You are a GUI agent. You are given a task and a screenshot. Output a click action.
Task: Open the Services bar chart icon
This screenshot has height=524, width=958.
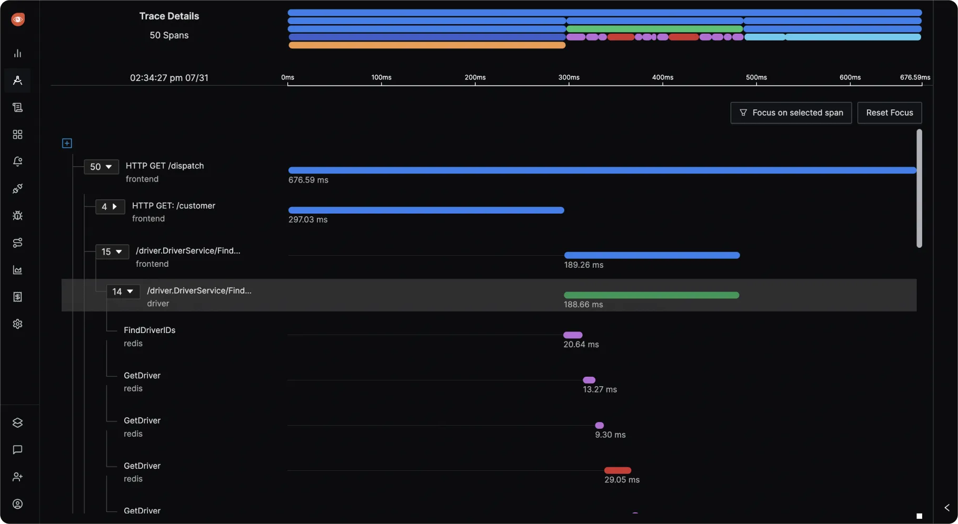(x=17, y=53)
